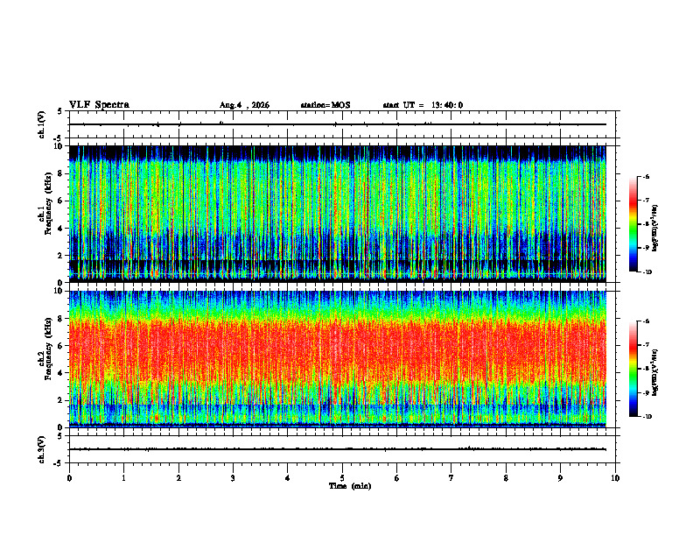Select the "start UT = 13:40:0" header text
The width and height of the screenshot is (693, 536).
423,105
